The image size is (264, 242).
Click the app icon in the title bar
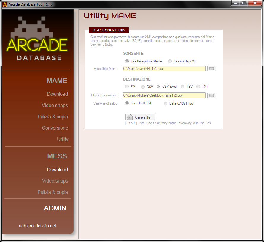pos(5,4)
